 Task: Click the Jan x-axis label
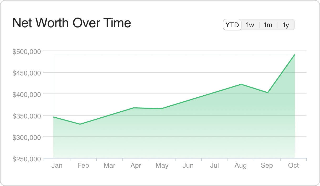coord(57,166)
